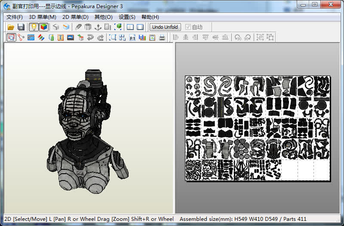Toggle the colored cube texture button

(x=44, y=27)
